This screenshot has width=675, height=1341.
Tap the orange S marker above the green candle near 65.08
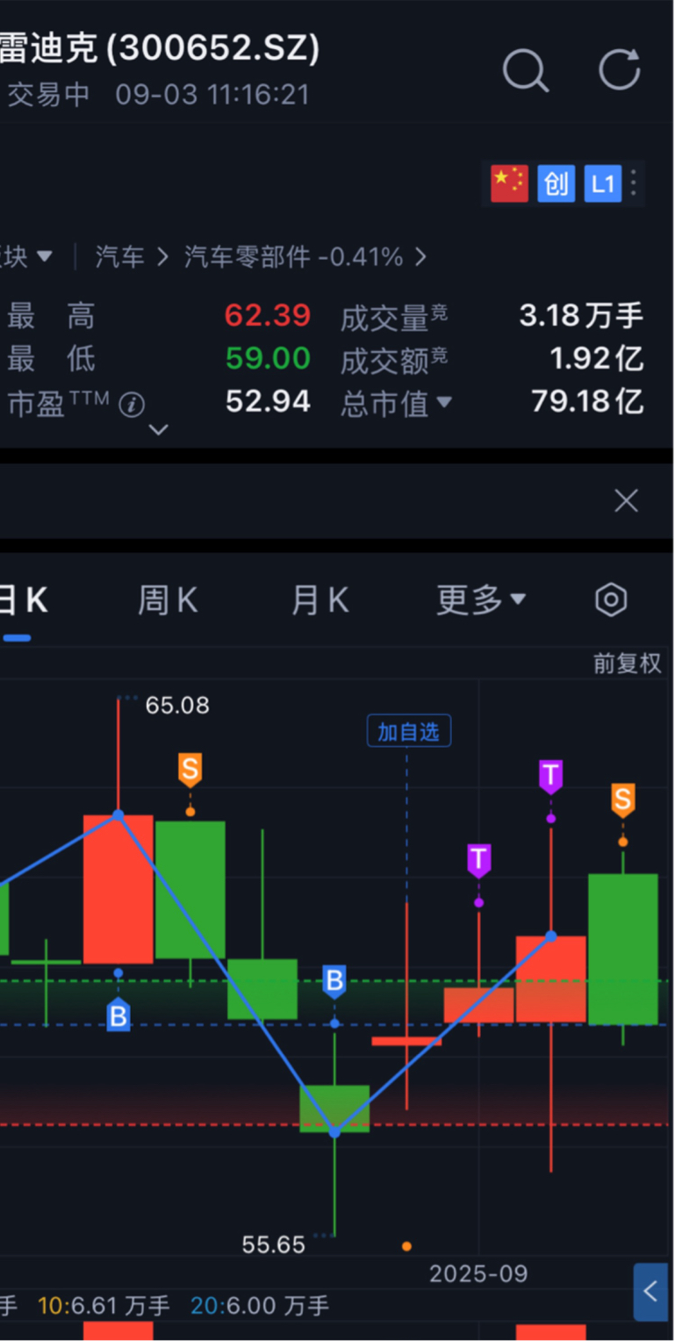point(190,770)
